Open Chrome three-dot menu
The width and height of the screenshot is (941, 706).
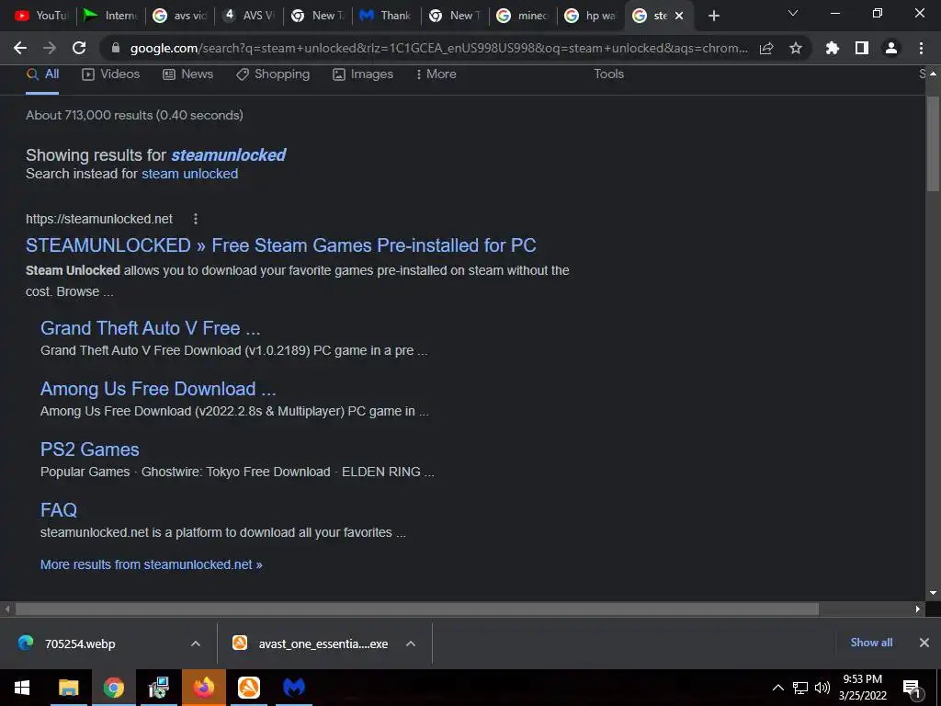coord(921,48)
